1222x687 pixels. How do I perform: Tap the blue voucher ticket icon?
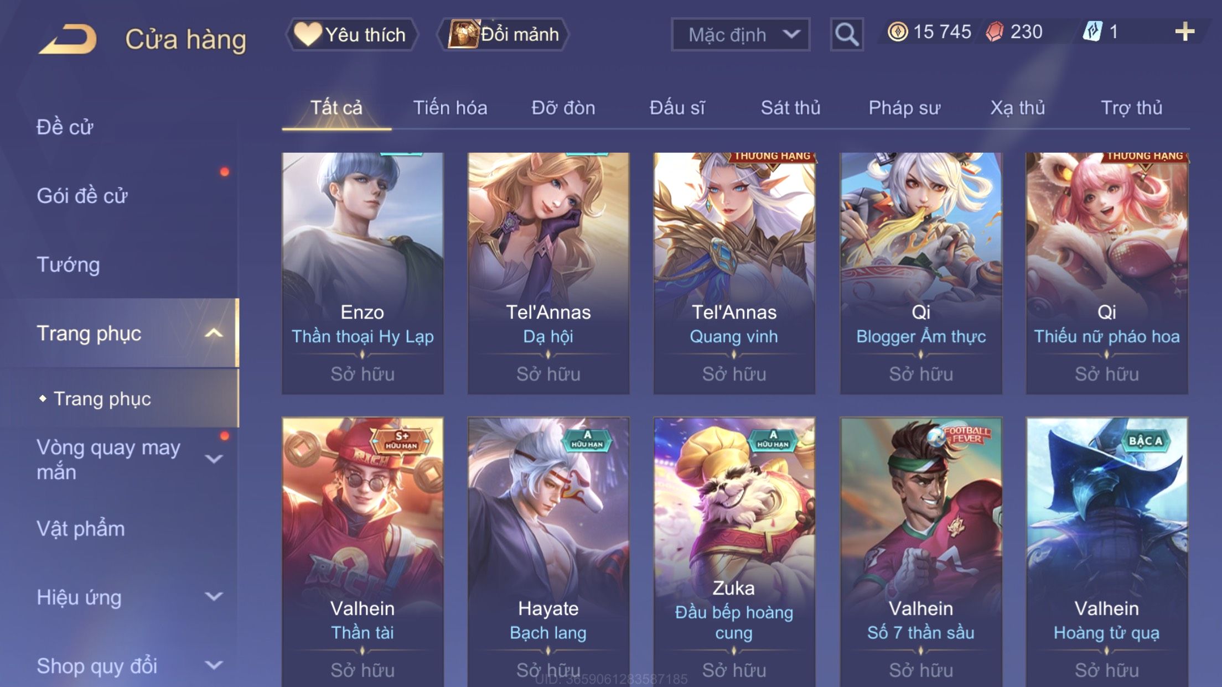click(x=1092, y=32)
